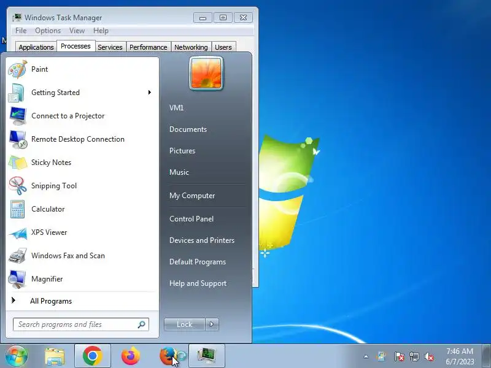Open Windows Explorer from the taskbar
Image resolution: width=491 pixels, height=368 pixels.
tap(55, 356)
